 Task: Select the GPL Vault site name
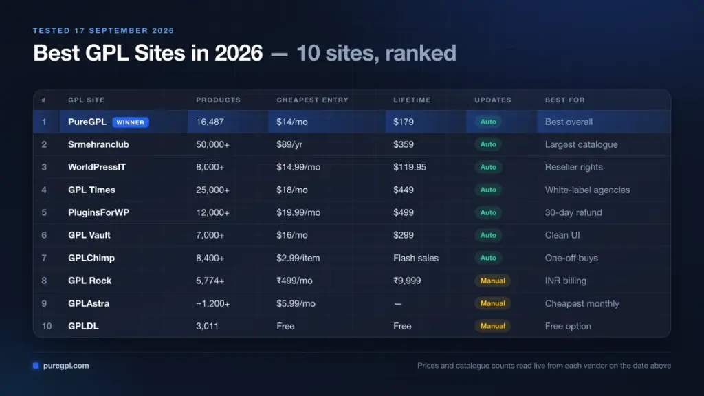click(89, 235)
